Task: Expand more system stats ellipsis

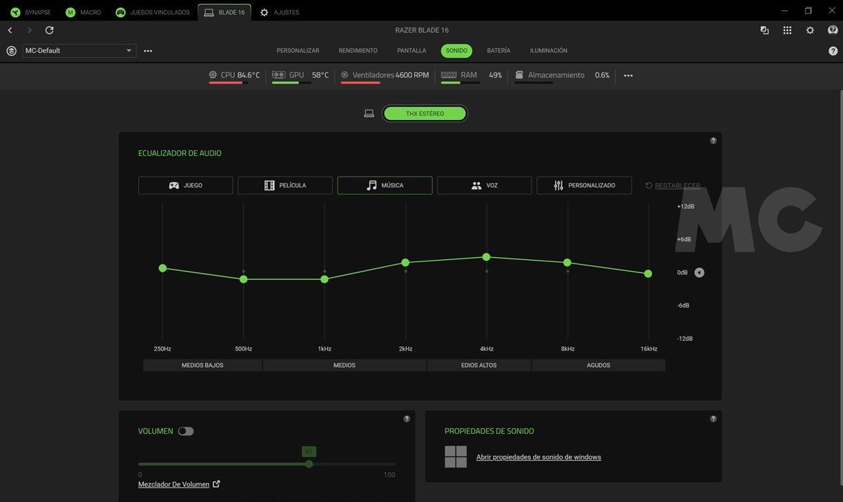Action: point(628,75)
